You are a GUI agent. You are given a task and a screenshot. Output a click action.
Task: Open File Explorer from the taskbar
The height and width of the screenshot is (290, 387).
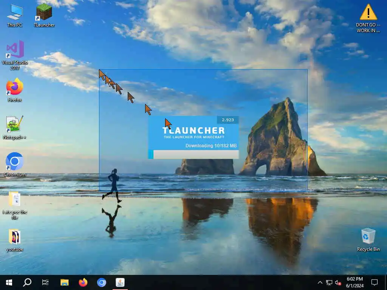(64, 282)
